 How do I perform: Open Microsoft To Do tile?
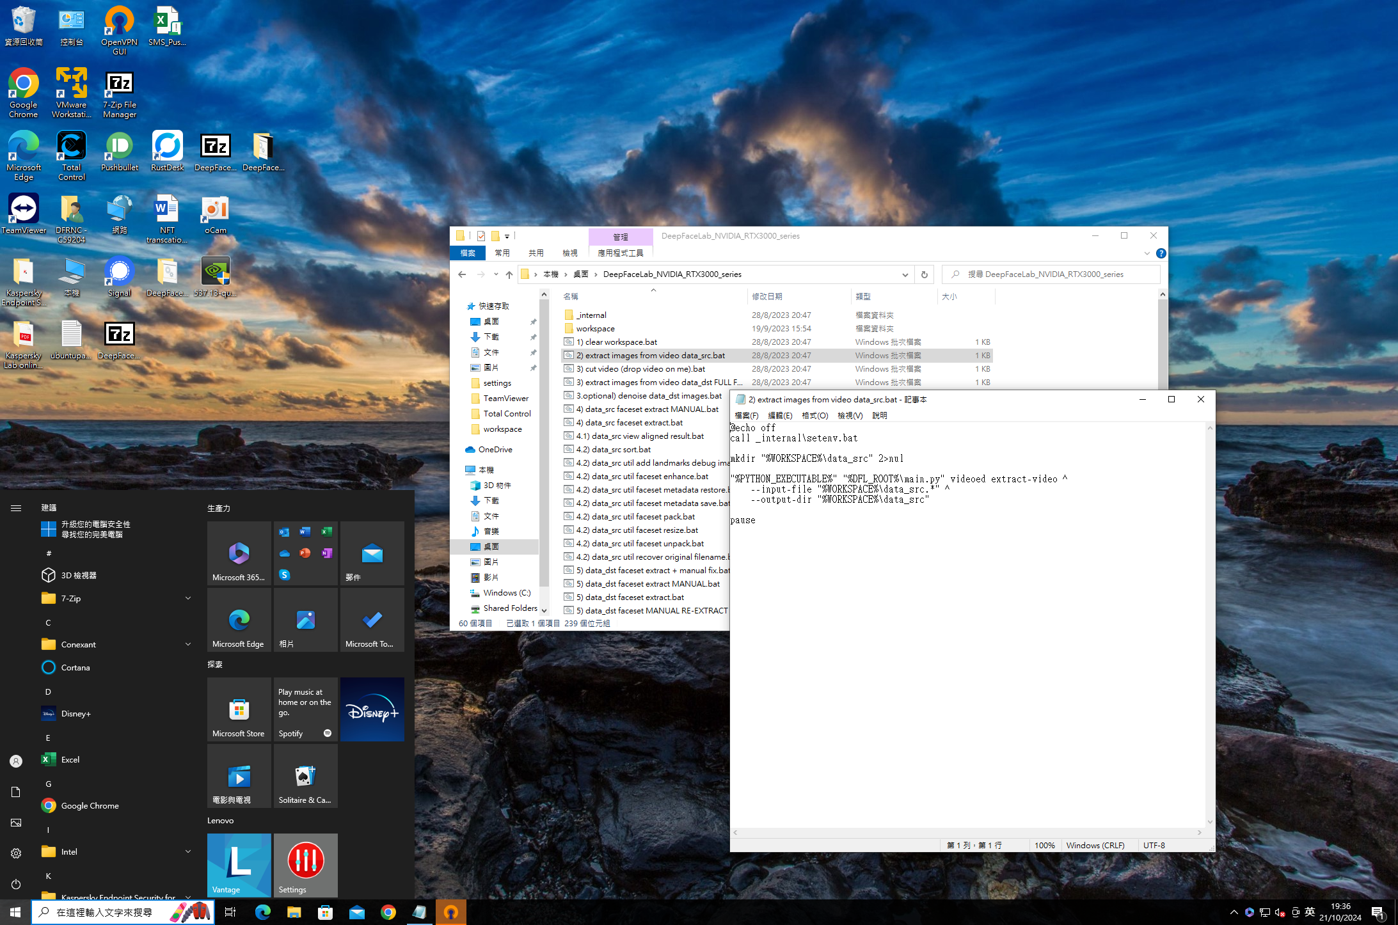tap(372, 620)
